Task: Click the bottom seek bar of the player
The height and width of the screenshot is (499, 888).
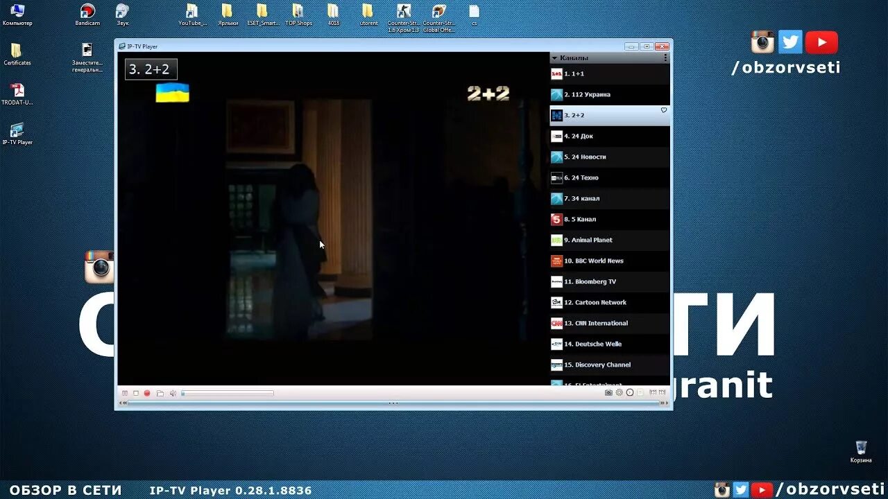Action: click(393, 403)
